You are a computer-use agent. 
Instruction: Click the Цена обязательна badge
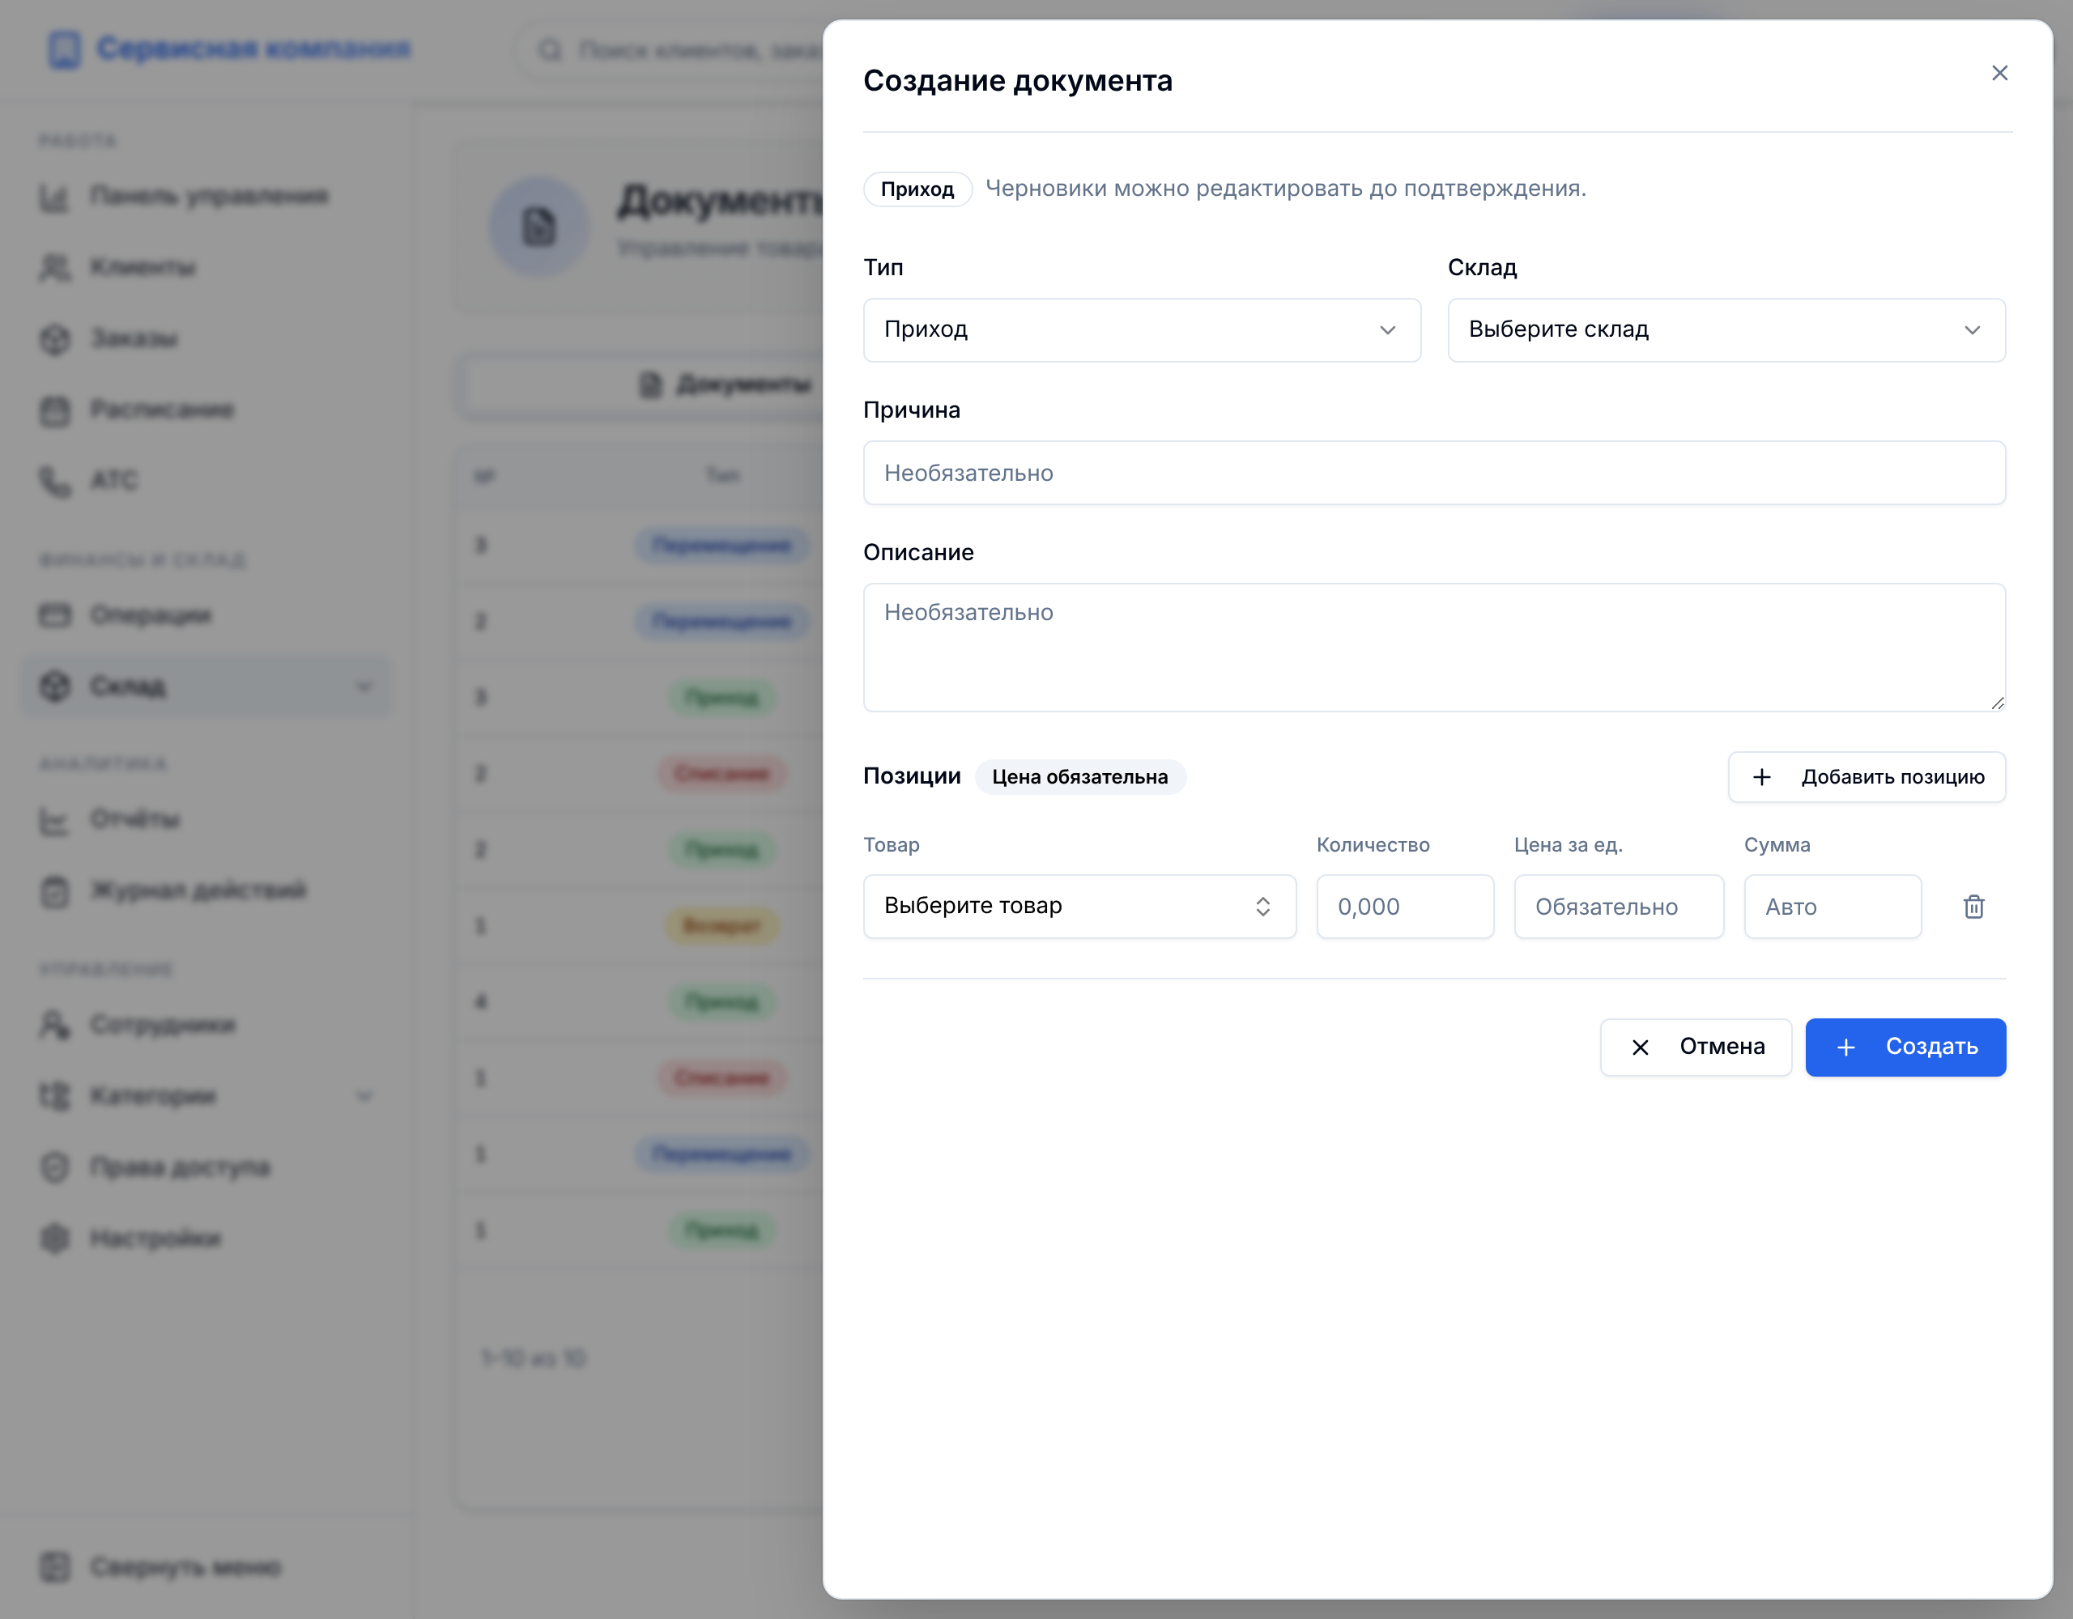[x=1080, y=777]
